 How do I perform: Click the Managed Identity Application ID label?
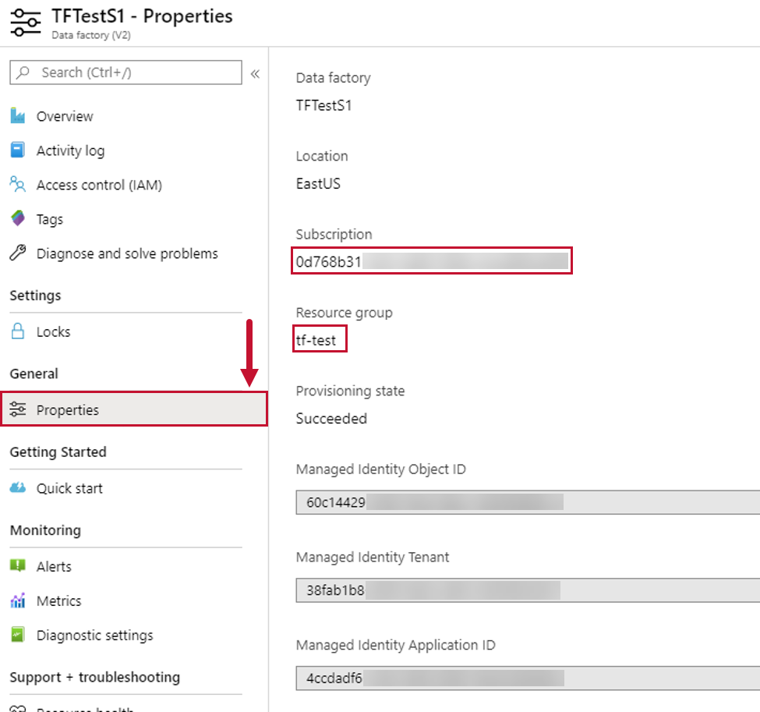[x=396, y=645]
